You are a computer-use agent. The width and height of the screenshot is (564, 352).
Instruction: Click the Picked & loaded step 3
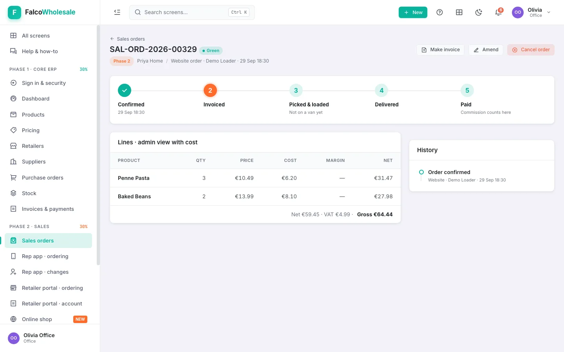click(x=296, y=90)
